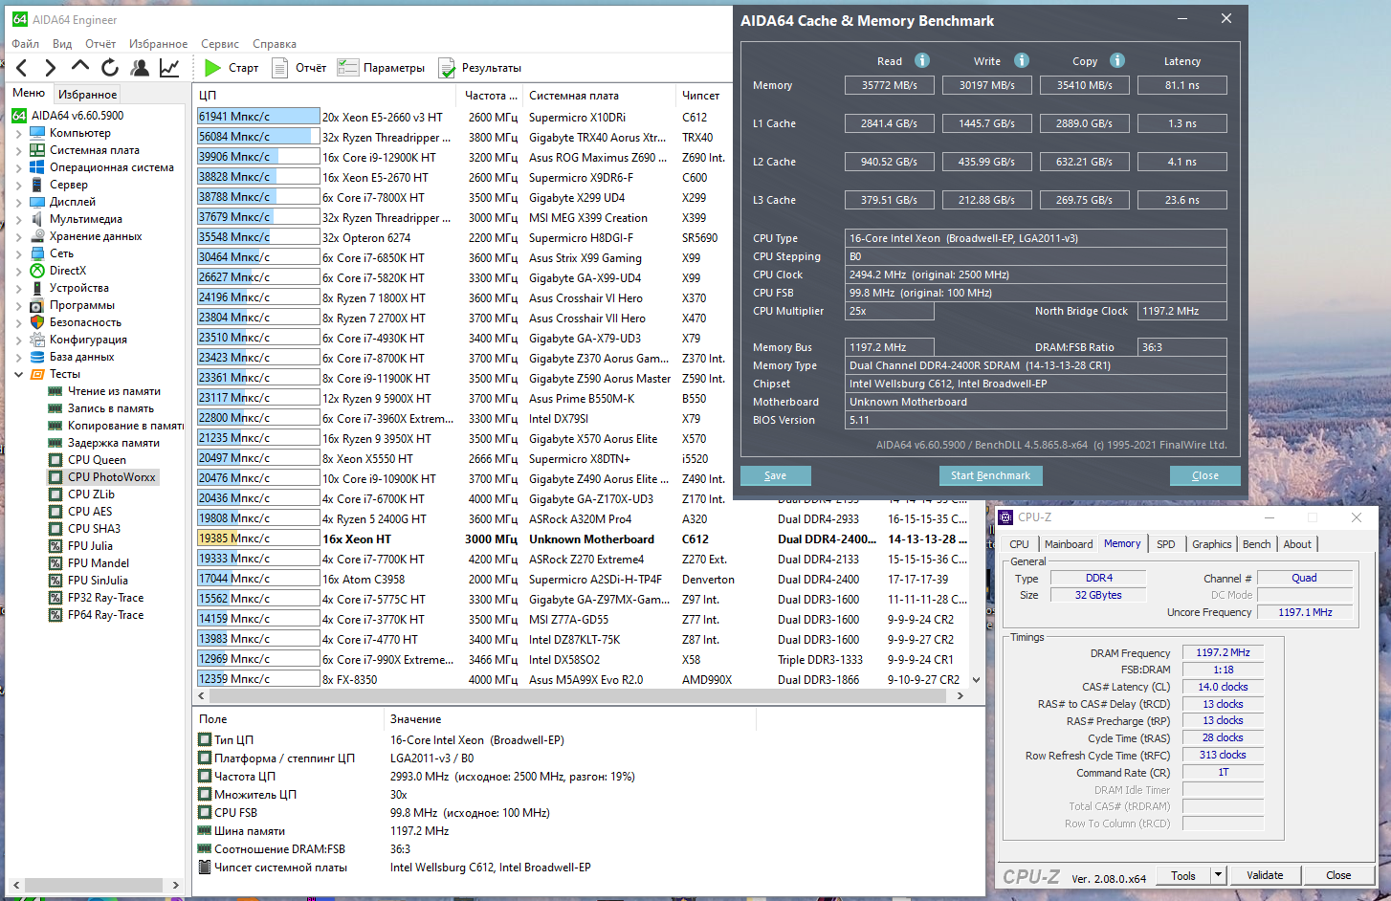Select the Мультимедиа tree node

tap(85, 219)
